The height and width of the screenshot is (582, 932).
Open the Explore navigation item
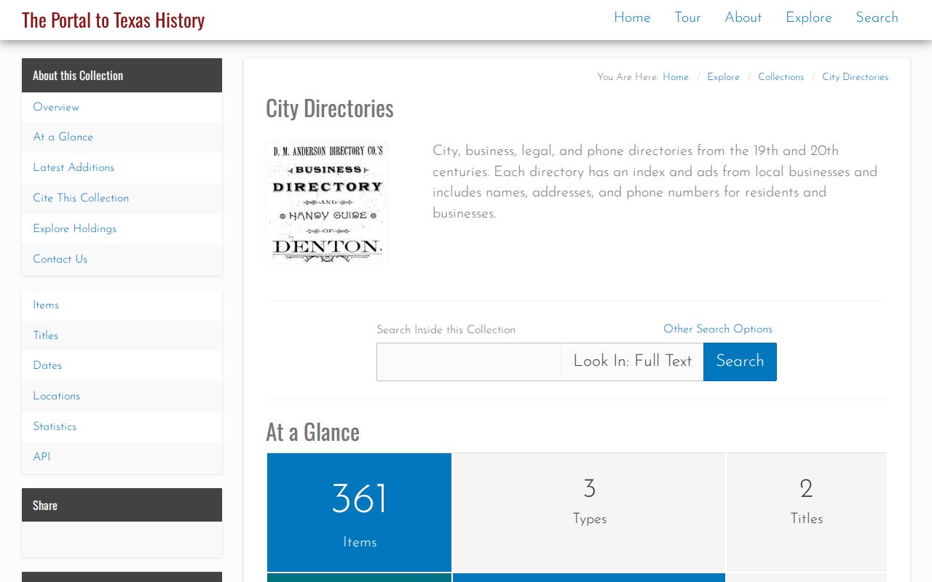(x=808, y=17)
